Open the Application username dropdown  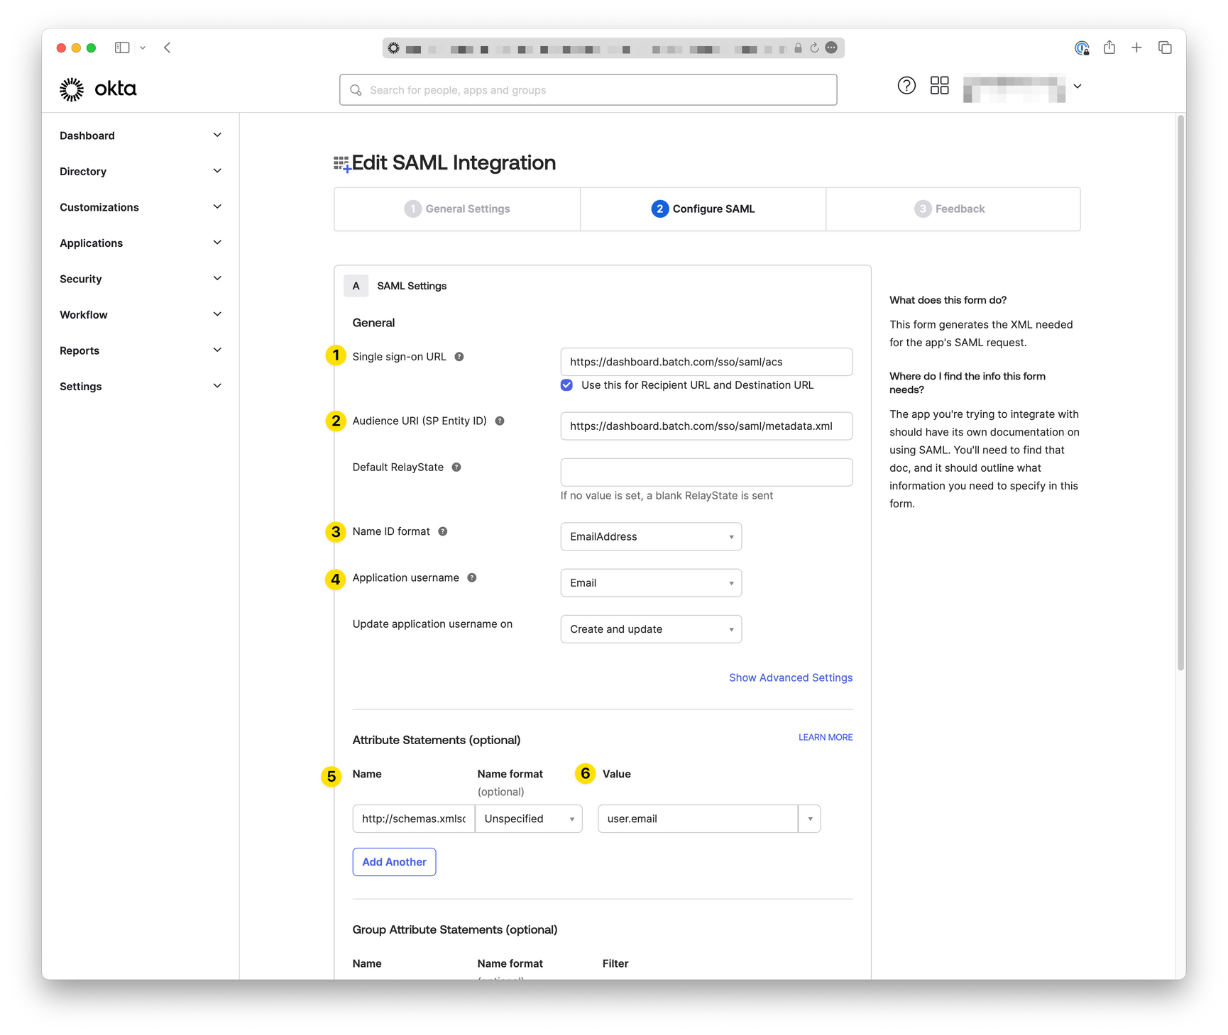click(651, 583)
